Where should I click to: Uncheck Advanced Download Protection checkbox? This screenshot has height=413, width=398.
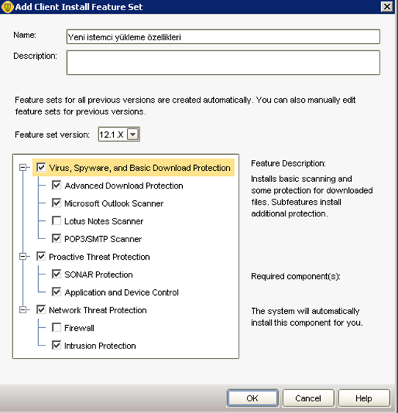pyautogui.click(x=57, y=186)
